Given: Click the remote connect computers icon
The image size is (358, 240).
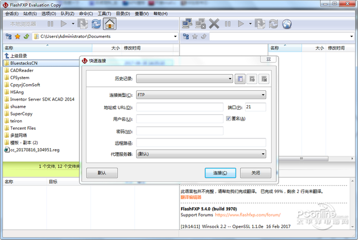Looking at the screenshot, I should (x=187, y=23).
